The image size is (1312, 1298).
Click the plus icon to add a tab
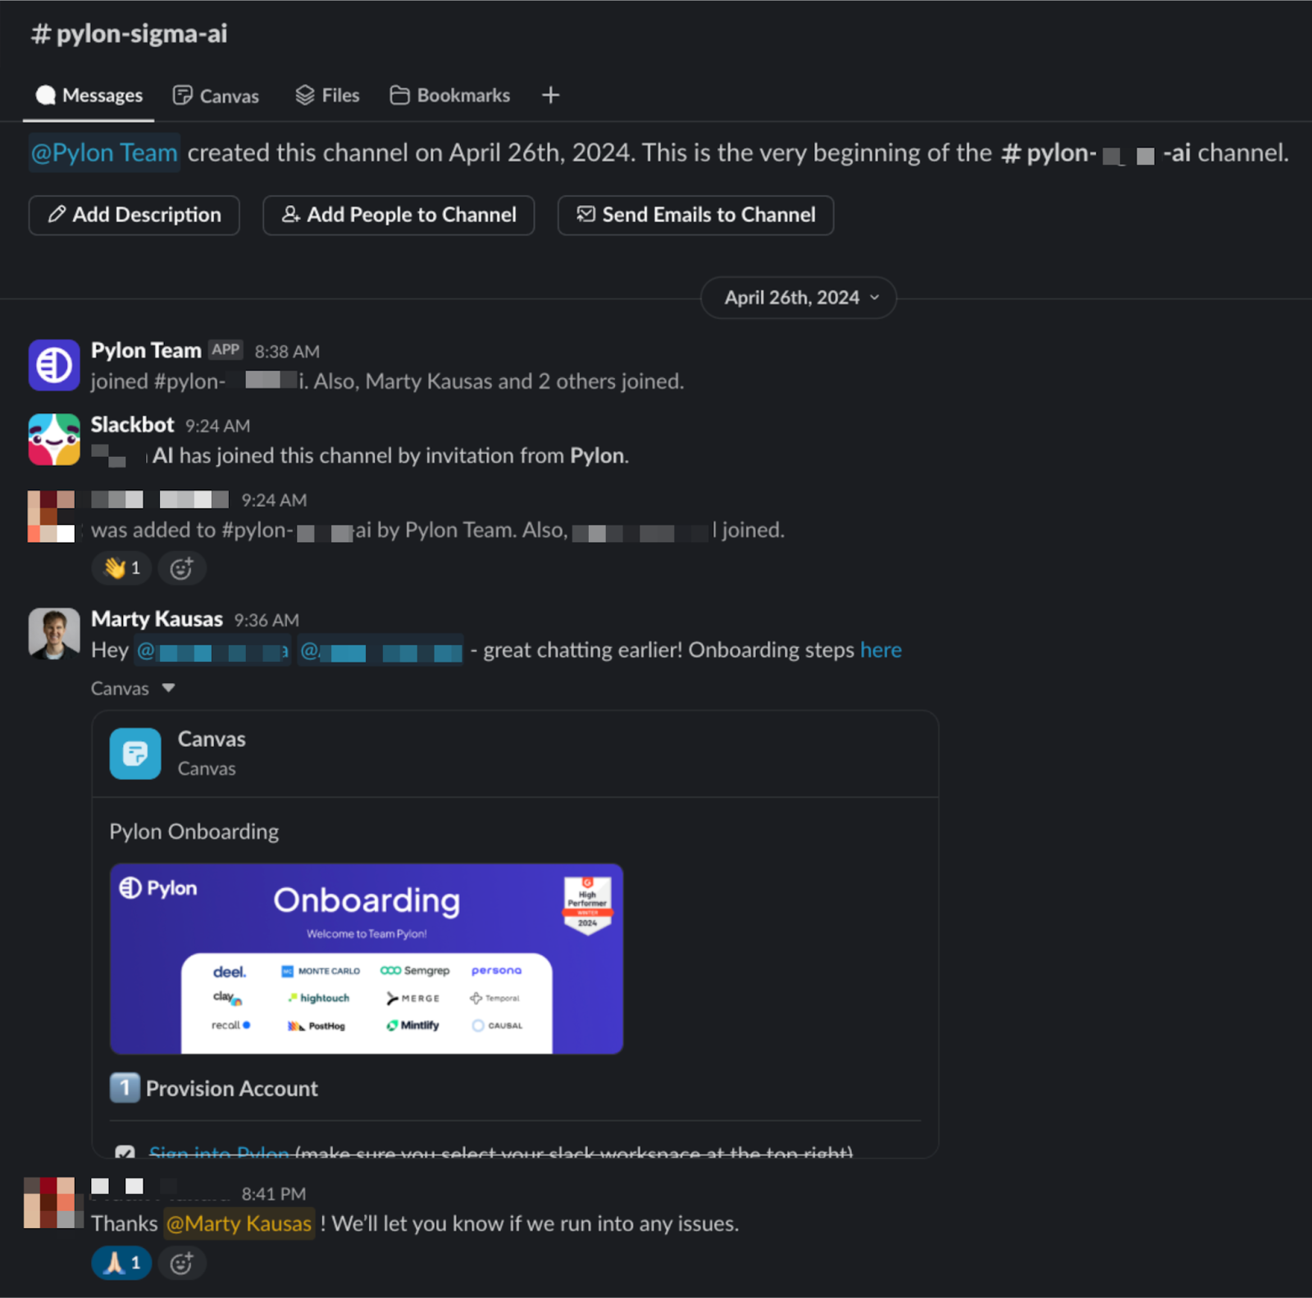[x=551, y=95]
